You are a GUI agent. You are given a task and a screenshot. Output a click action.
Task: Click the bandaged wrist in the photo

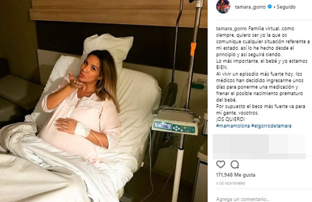[x=82, y=130]
